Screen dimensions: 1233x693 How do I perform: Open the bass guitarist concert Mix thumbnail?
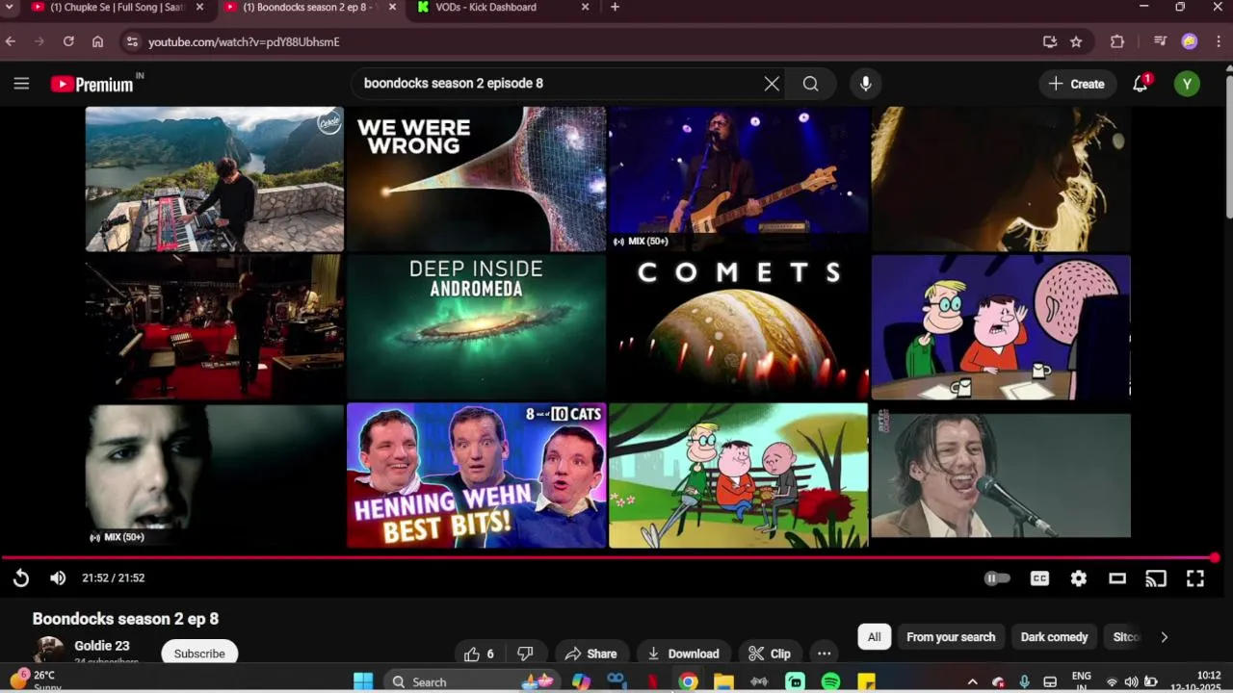tap(739, 179)
